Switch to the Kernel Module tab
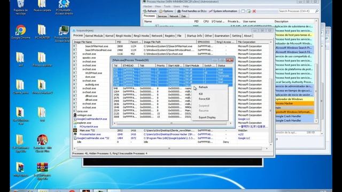The image size is (342, 192). 94,36
